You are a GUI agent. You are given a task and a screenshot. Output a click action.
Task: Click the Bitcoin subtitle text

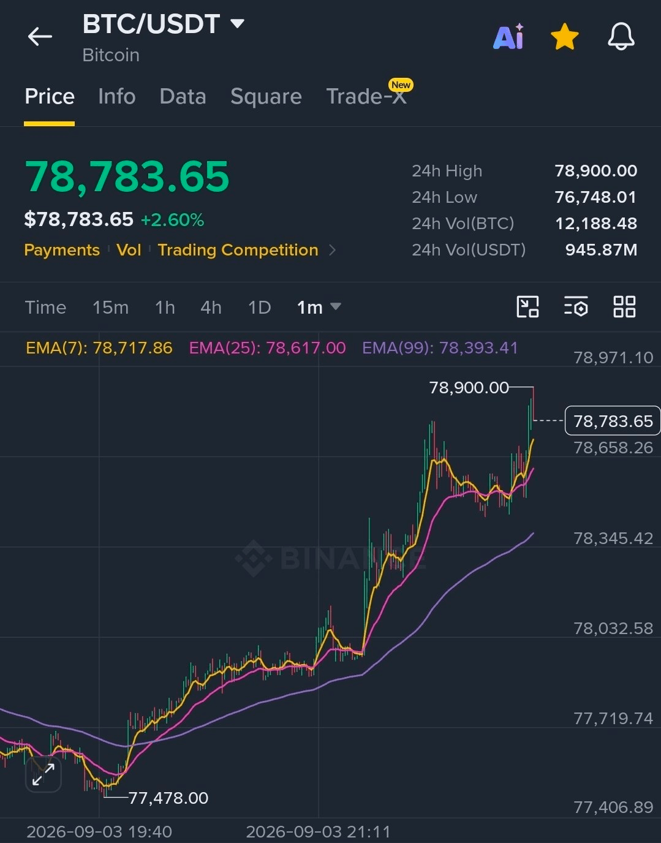pyautogui.click(x=111, y=55)
